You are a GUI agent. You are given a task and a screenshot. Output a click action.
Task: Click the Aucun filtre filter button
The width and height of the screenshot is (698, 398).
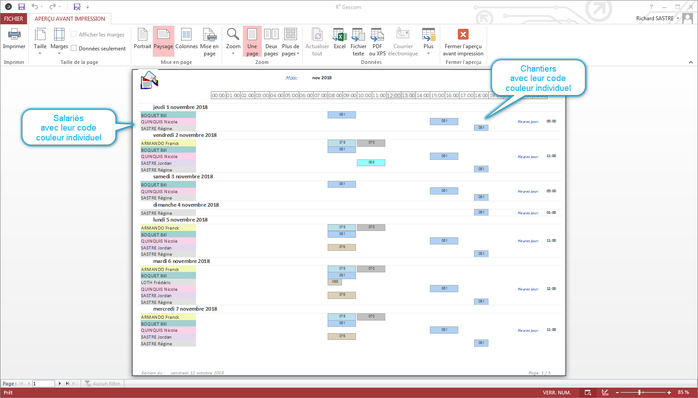(x=103, y=384)
